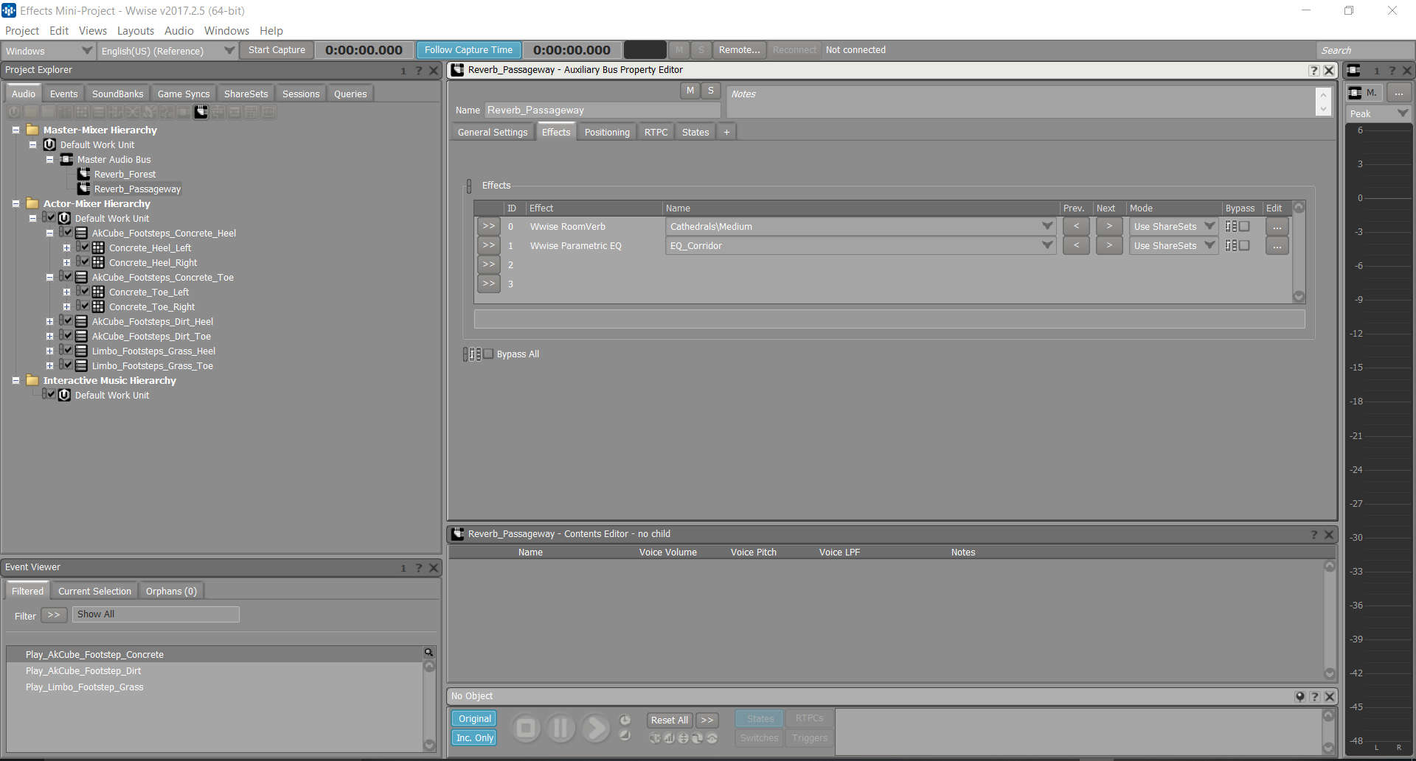Open help for Auxiliary Bus Property Editor

point(1314,70)
